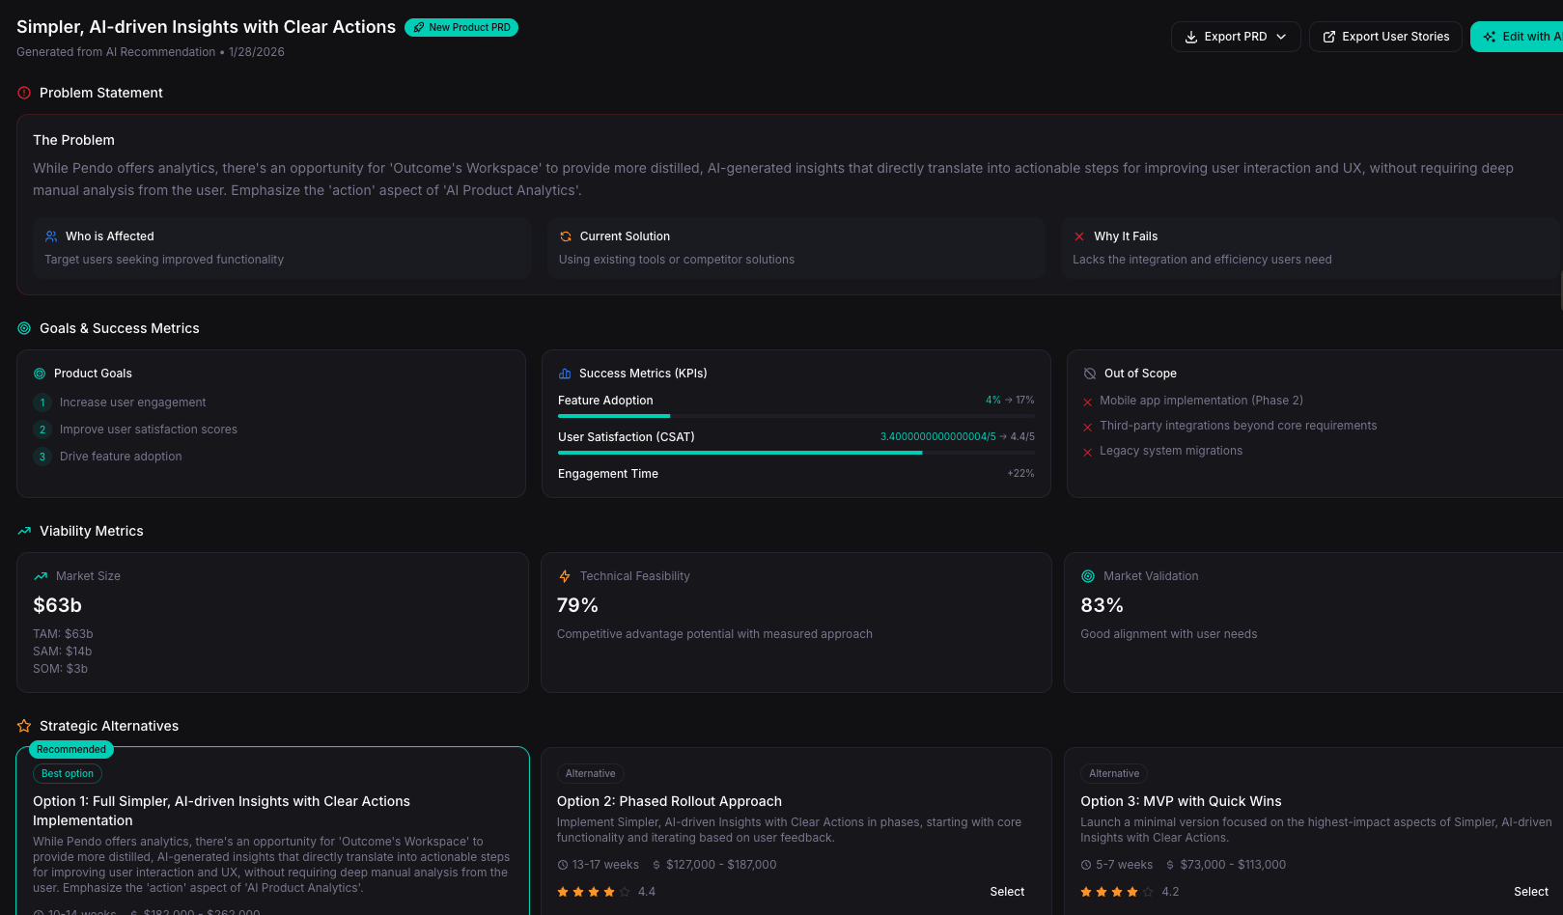The image size is (1563, 915).
Task: Click the clock icon beside 13-17 weeks
Action: [563, 865]
